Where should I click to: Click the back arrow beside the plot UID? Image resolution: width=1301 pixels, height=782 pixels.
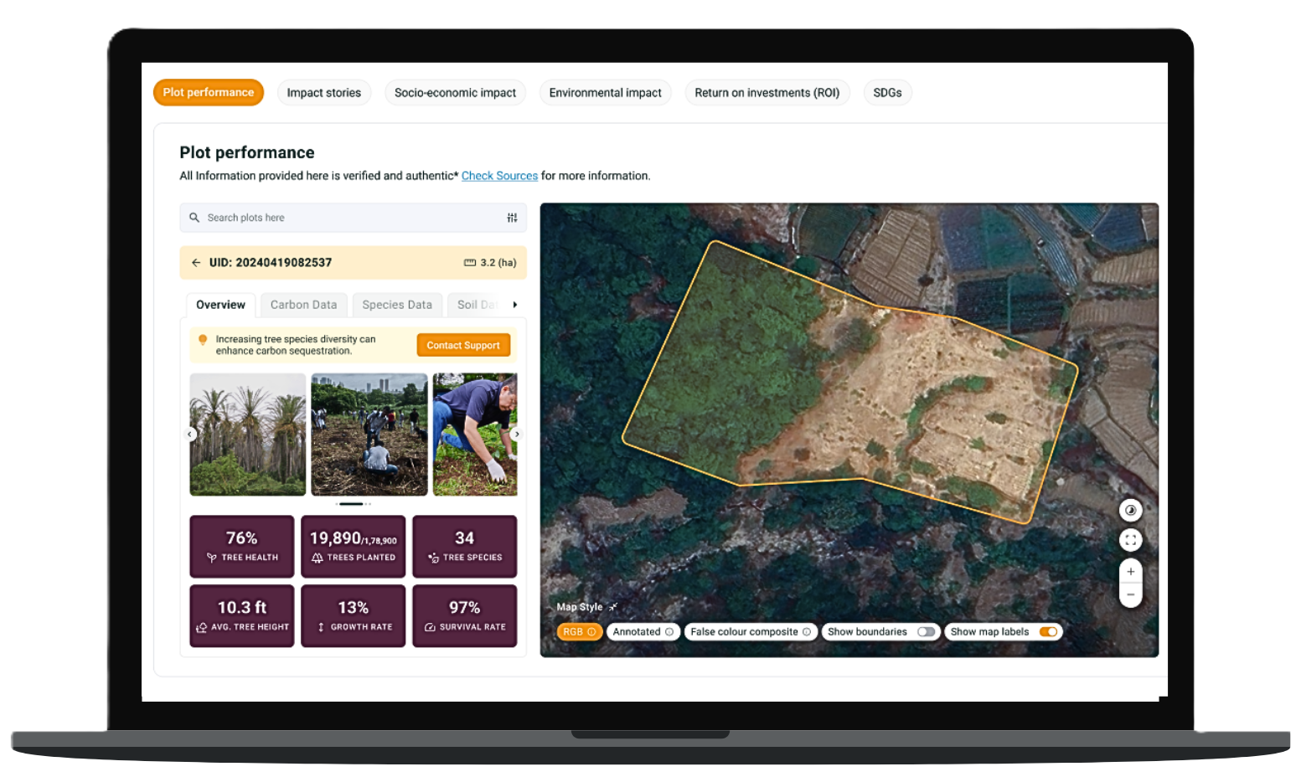pos(196,263)
